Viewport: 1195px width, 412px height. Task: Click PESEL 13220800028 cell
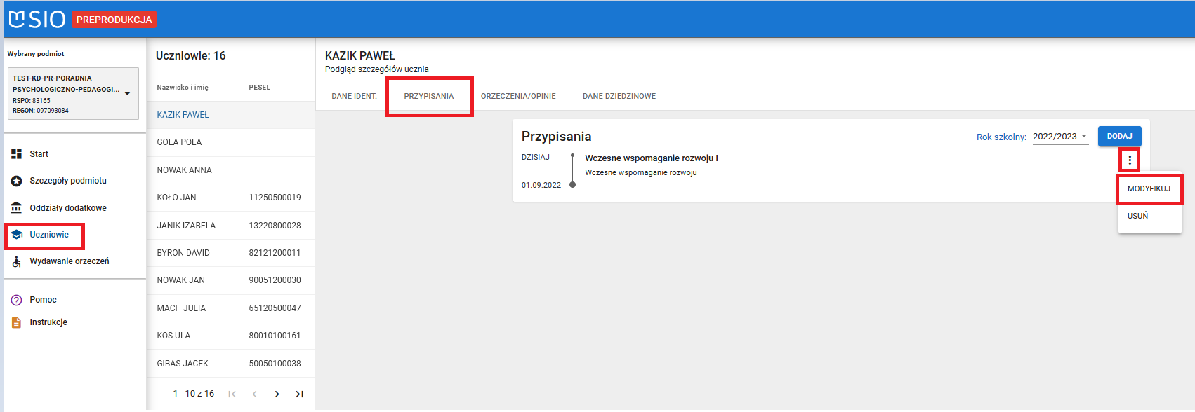tap(275, 226)
